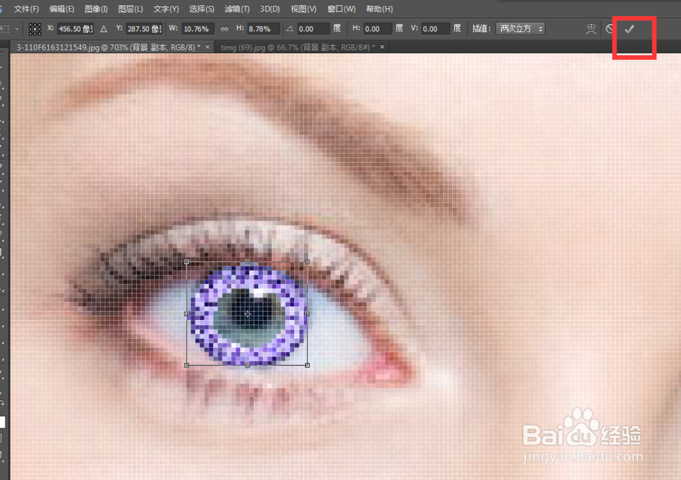
Task: Click the W width field 10.76%
Action: tap(198, 29)
